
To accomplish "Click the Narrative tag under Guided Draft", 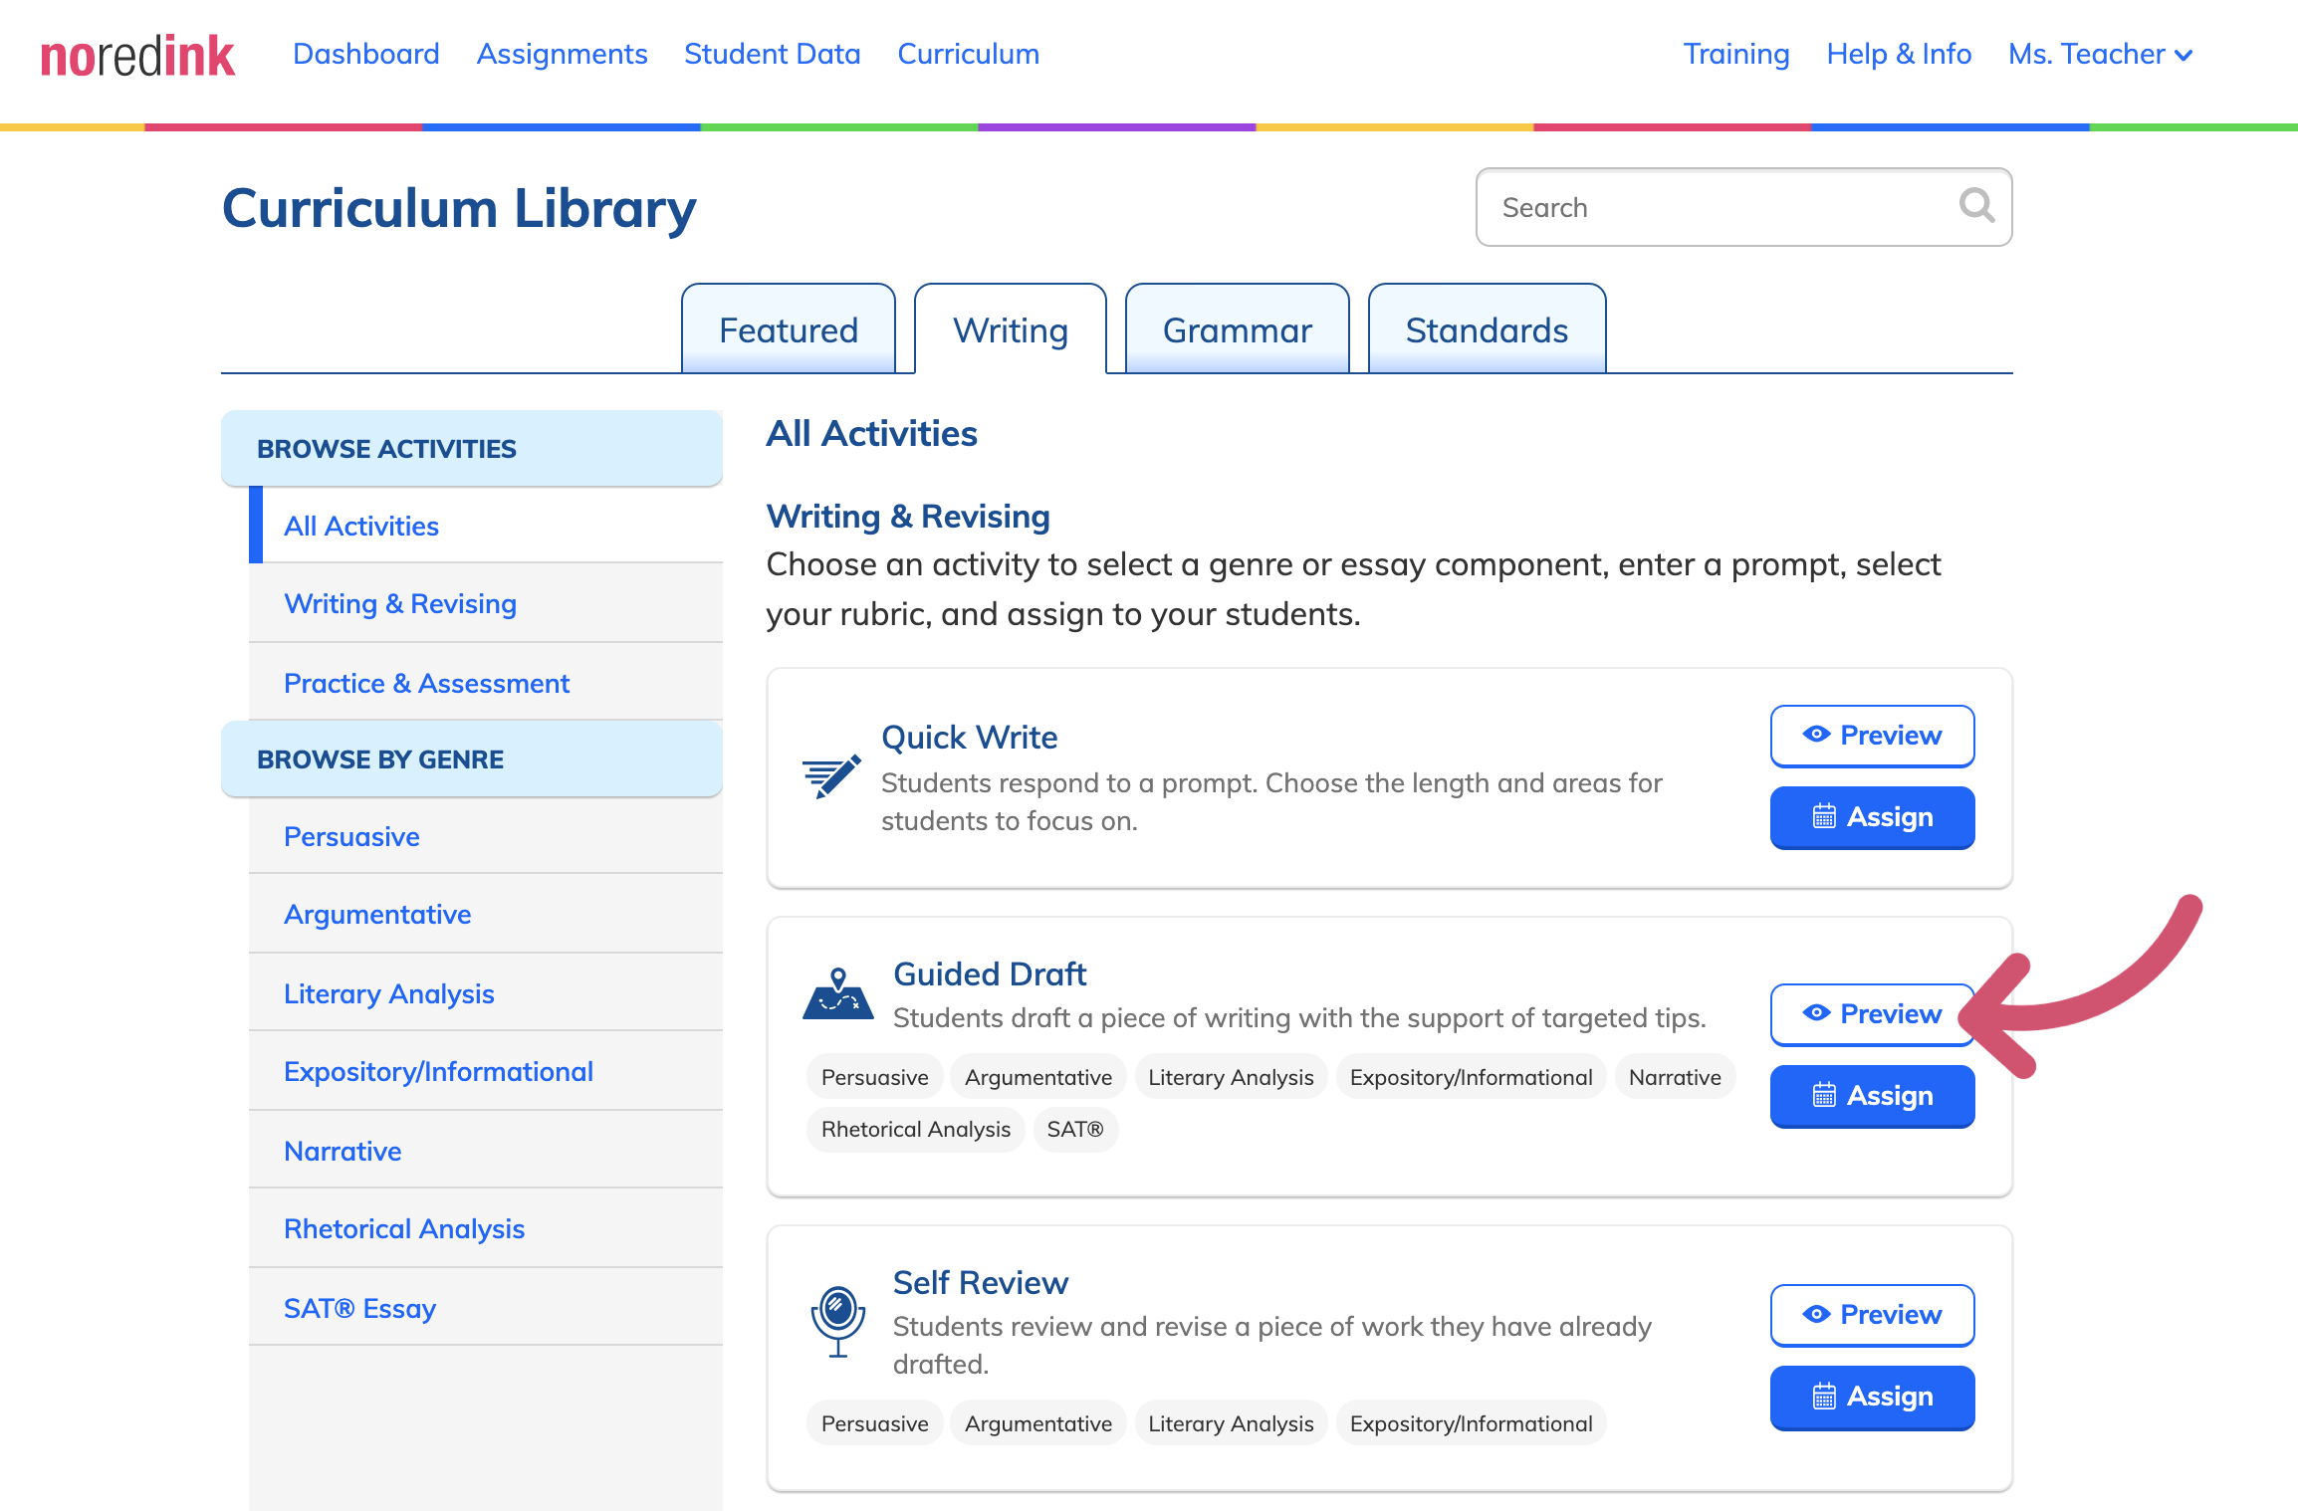I will coord(1675,1077).
